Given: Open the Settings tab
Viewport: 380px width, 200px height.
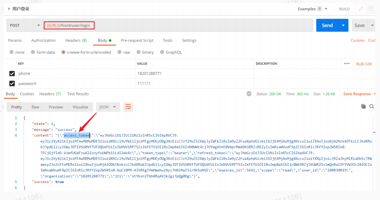Looking at the screenshot, I should pos(189,40).
